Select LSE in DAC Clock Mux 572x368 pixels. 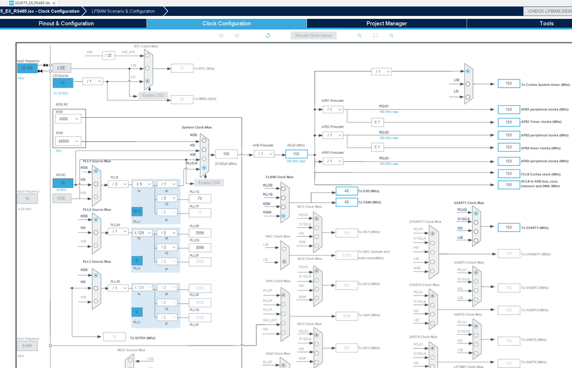284,248
